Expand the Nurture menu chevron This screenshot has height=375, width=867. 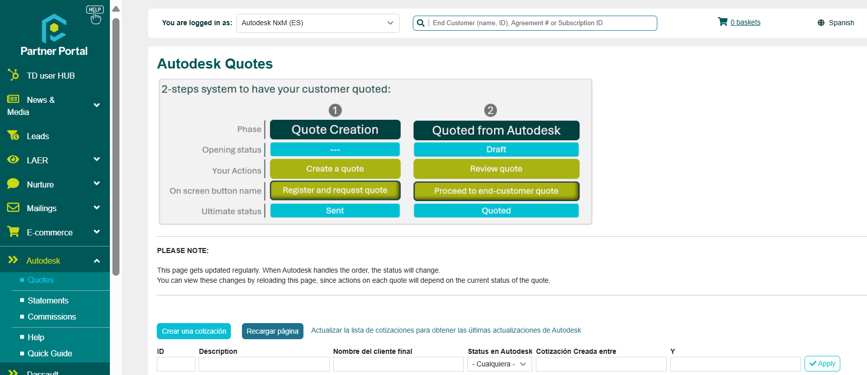point(97,183)
